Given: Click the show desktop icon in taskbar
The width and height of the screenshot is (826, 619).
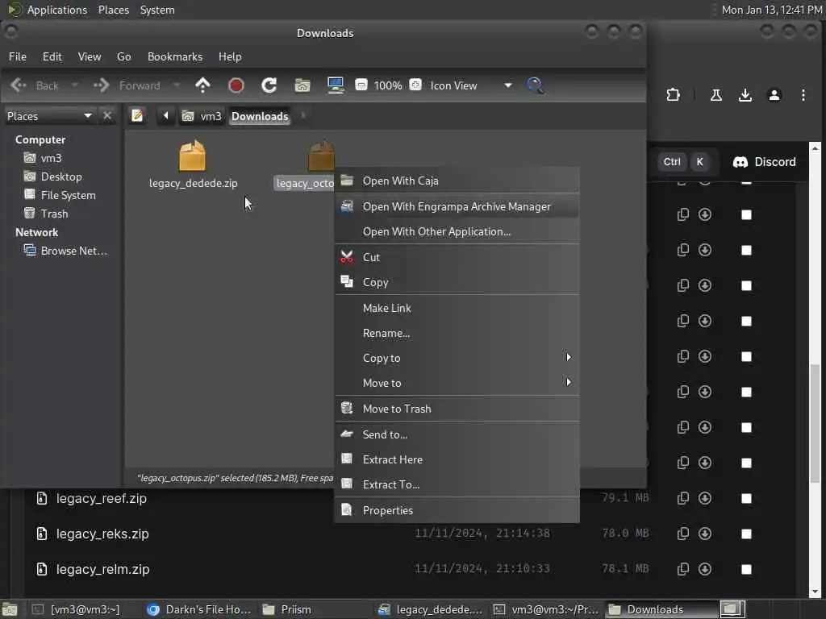Looking at the screenshot, I should point(9,609).
